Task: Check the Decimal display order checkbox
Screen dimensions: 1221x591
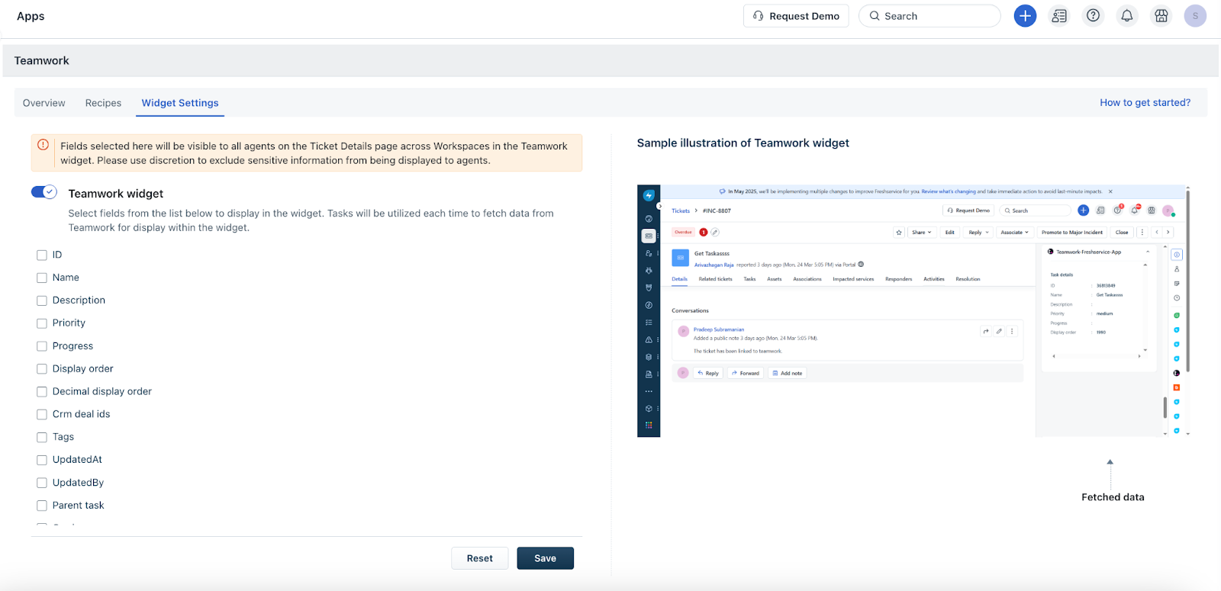Action: [x=42, y=392]
